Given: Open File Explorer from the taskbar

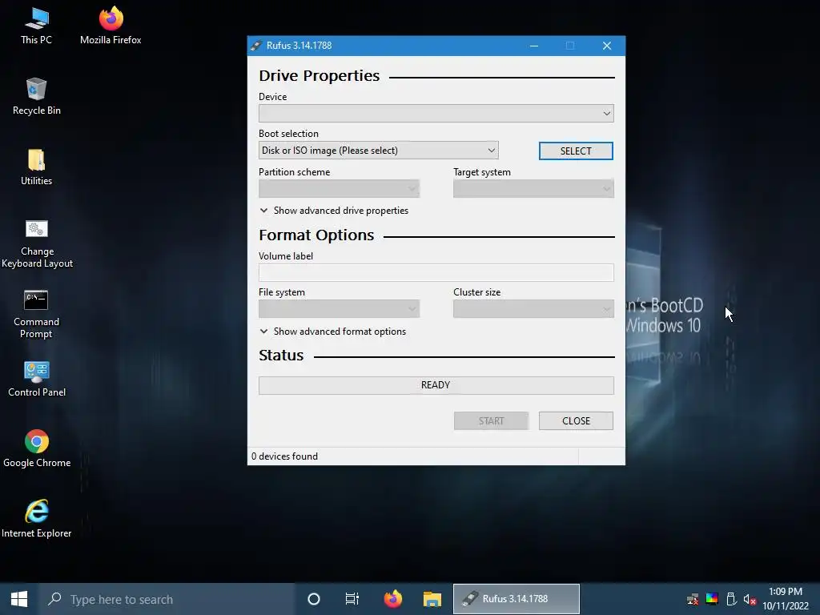Looking at the screenshot, I should (432, 599).
